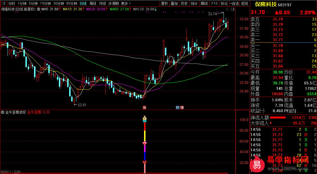
Task: Expand the main chart indicator dropdown arrow
Action: 39,9
